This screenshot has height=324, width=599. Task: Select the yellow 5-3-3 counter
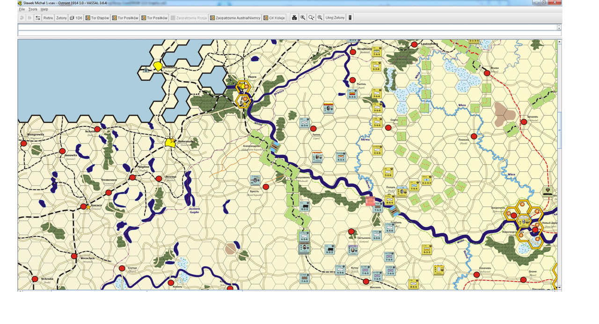coord(426,249)
